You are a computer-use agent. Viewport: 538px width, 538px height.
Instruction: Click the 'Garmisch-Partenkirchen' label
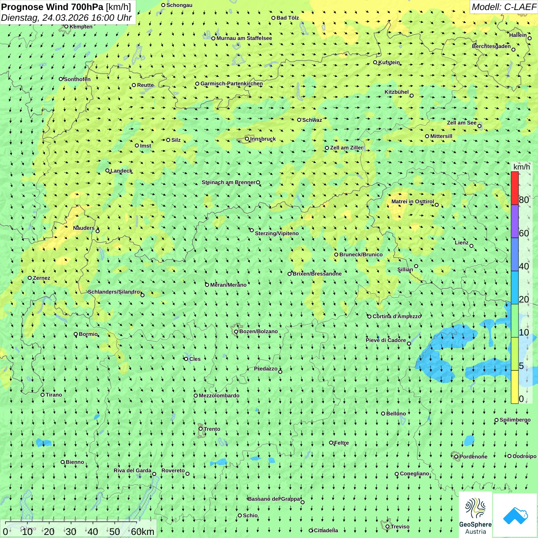[231, 84]
